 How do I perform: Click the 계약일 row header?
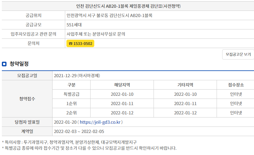pyautogui.click(x=27, y=131)
